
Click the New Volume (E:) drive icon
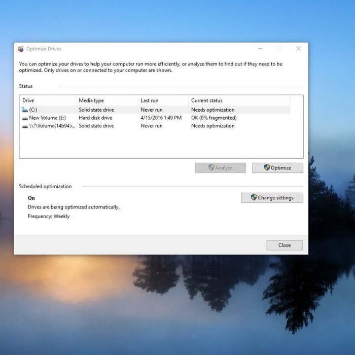(x=25, y=118)
